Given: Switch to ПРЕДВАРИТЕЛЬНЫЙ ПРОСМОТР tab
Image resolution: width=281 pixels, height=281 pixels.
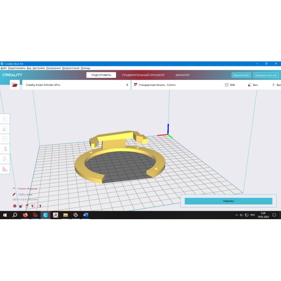Looking at the screenshot, I should pos(143,75).
